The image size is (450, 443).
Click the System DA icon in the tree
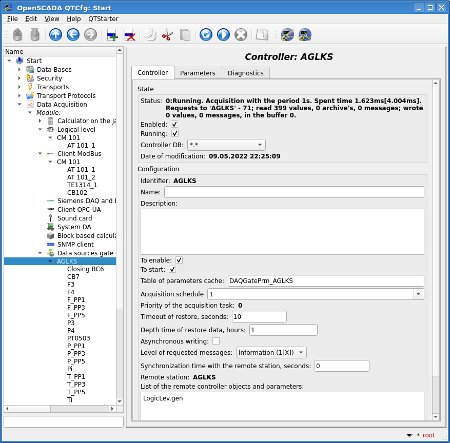[x=50, y=227]
